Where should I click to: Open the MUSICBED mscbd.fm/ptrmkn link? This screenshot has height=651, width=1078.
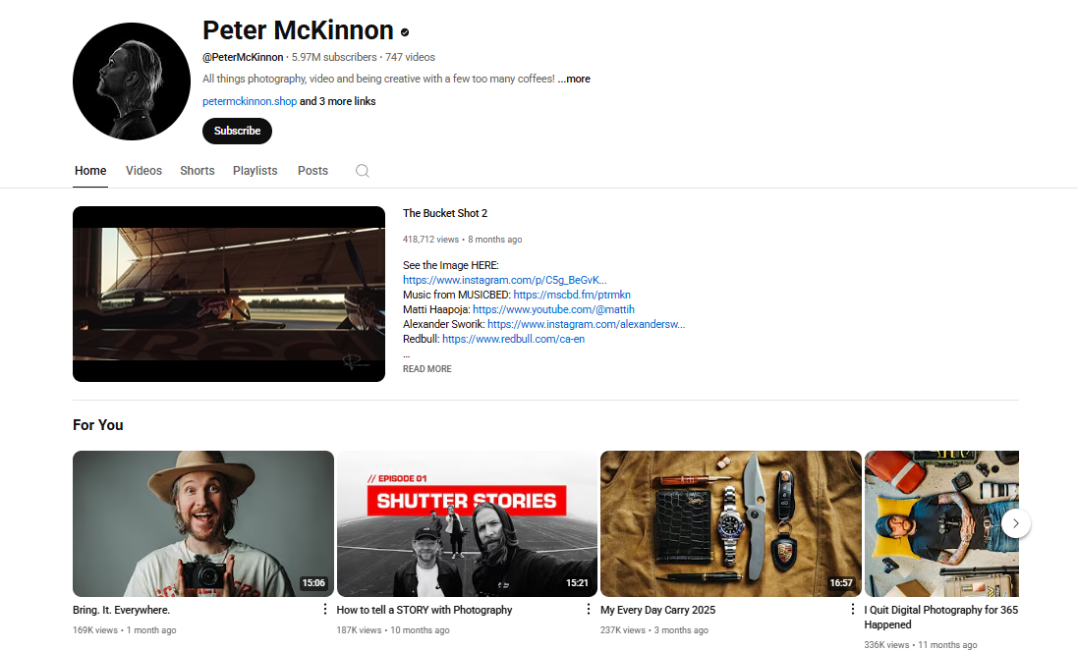(x=572, y=295)
